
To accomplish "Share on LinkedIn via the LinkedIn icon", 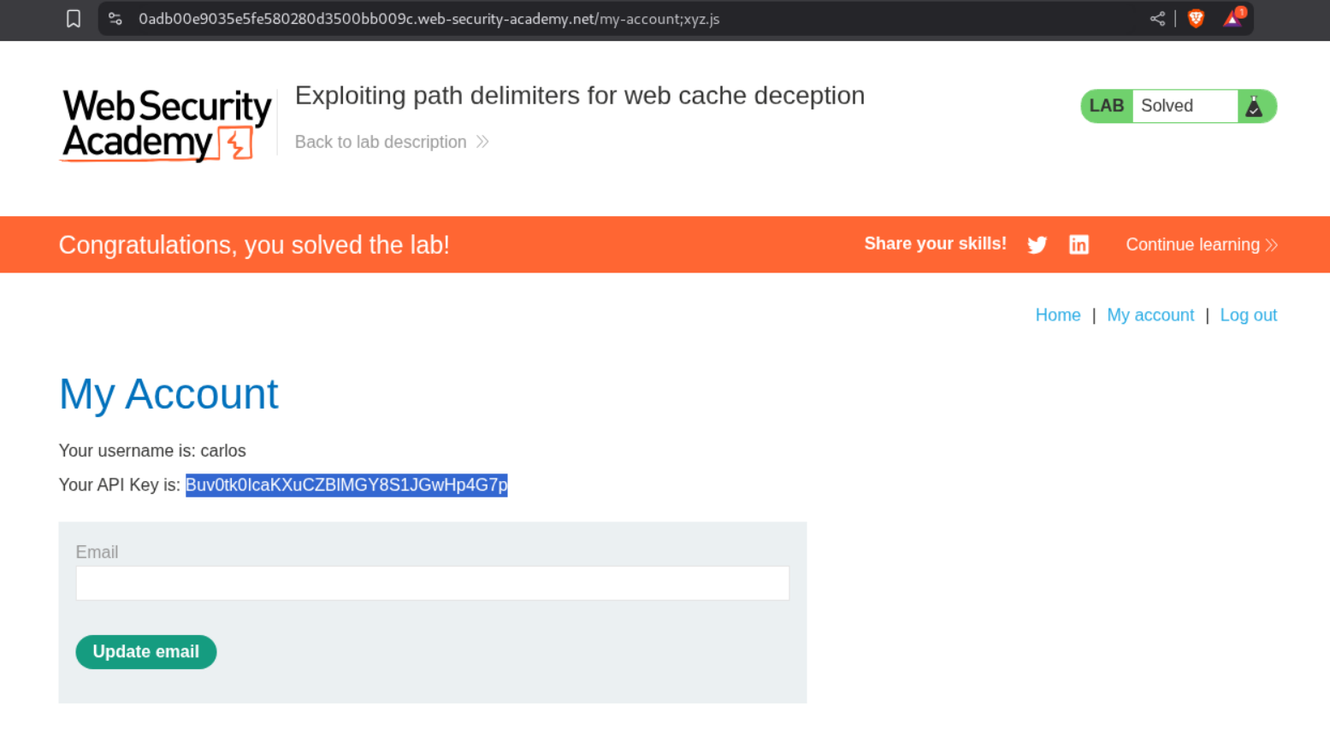I will 1079,245.
